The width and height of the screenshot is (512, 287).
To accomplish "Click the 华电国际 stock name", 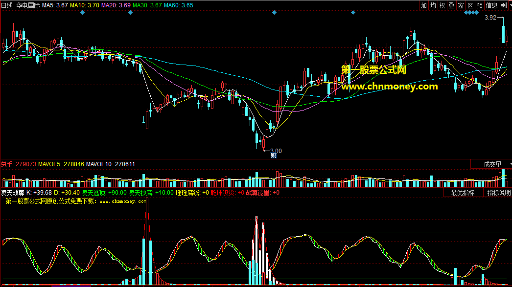I will tap(28, 5).
